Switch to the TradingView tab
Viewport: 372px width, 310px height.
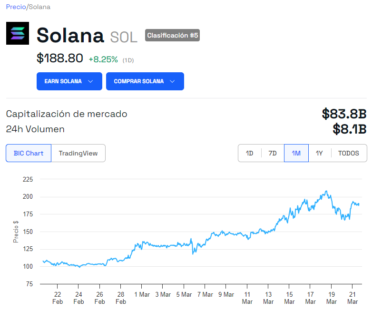(x=78, y=153)
